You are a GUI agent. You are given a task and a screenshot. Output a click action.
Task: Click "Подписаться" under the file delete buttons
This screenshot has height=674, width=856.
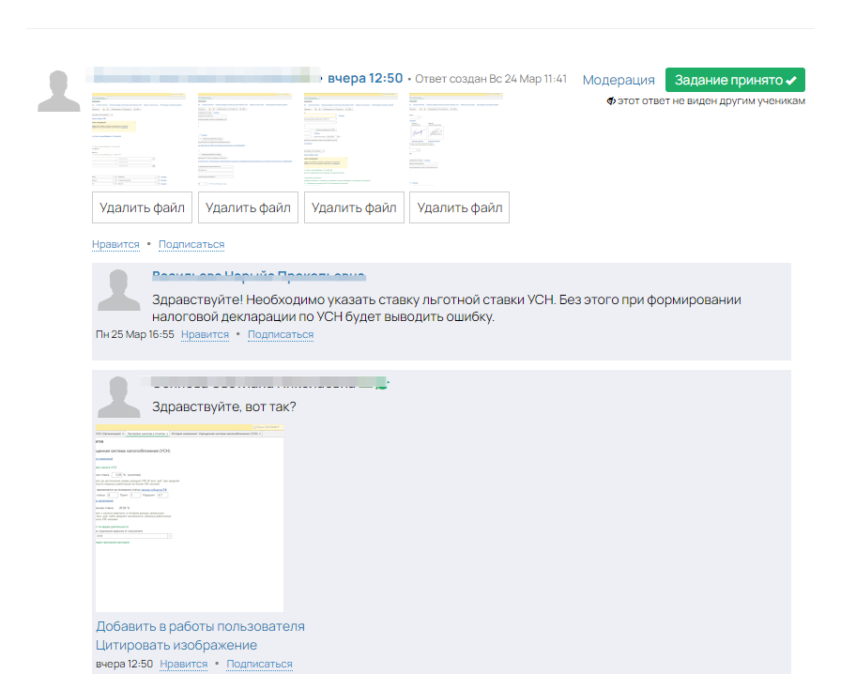click(x=191, y=245)
